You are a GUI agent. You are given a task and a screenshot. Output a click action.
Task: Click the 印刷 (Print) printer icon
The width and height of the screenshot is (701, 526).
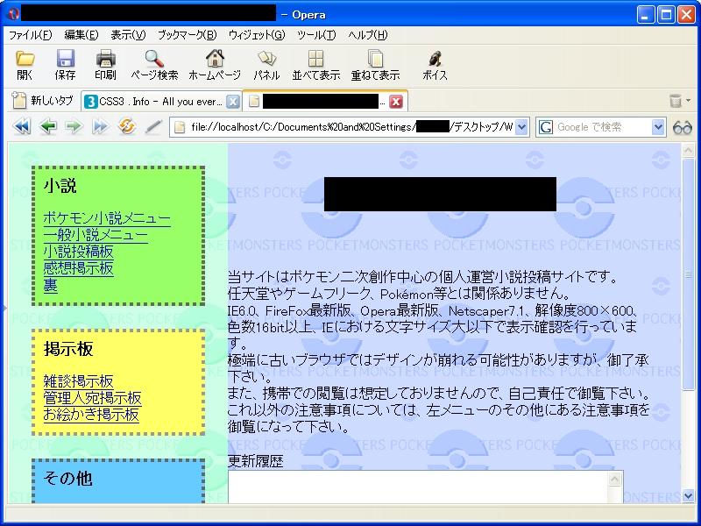point(105,59)
